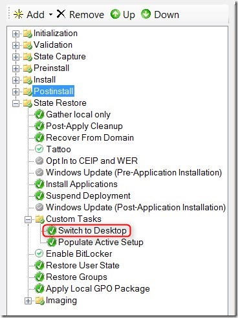Screen dimensions: 238x318
Task: Click the Preinstall folder icon
Action: (28, 68)
